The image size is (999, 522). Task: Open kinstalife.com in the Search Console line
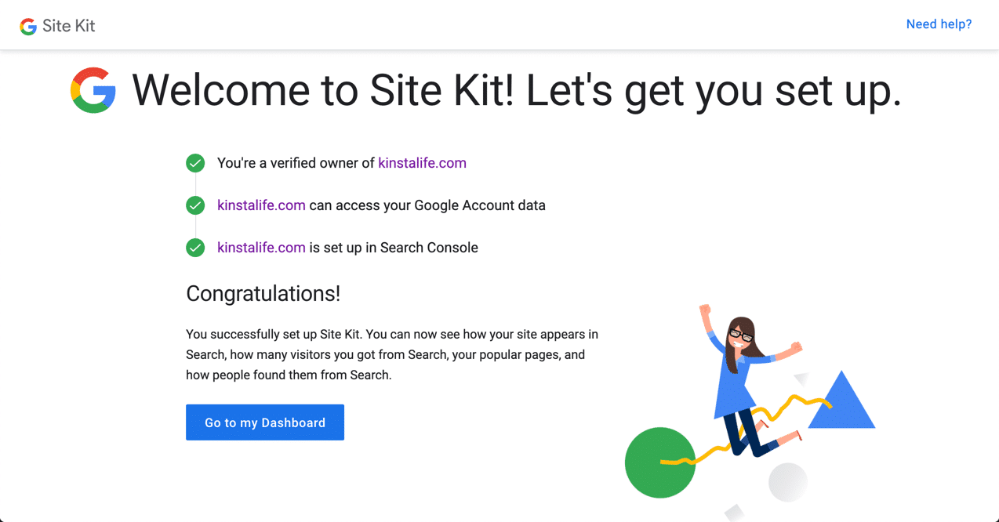pos(261,248)
